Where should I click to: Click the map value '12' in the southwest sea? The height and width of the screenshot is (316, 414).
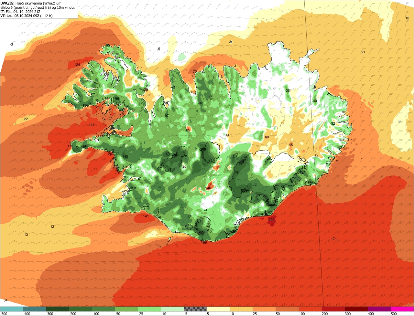point(52,226)
